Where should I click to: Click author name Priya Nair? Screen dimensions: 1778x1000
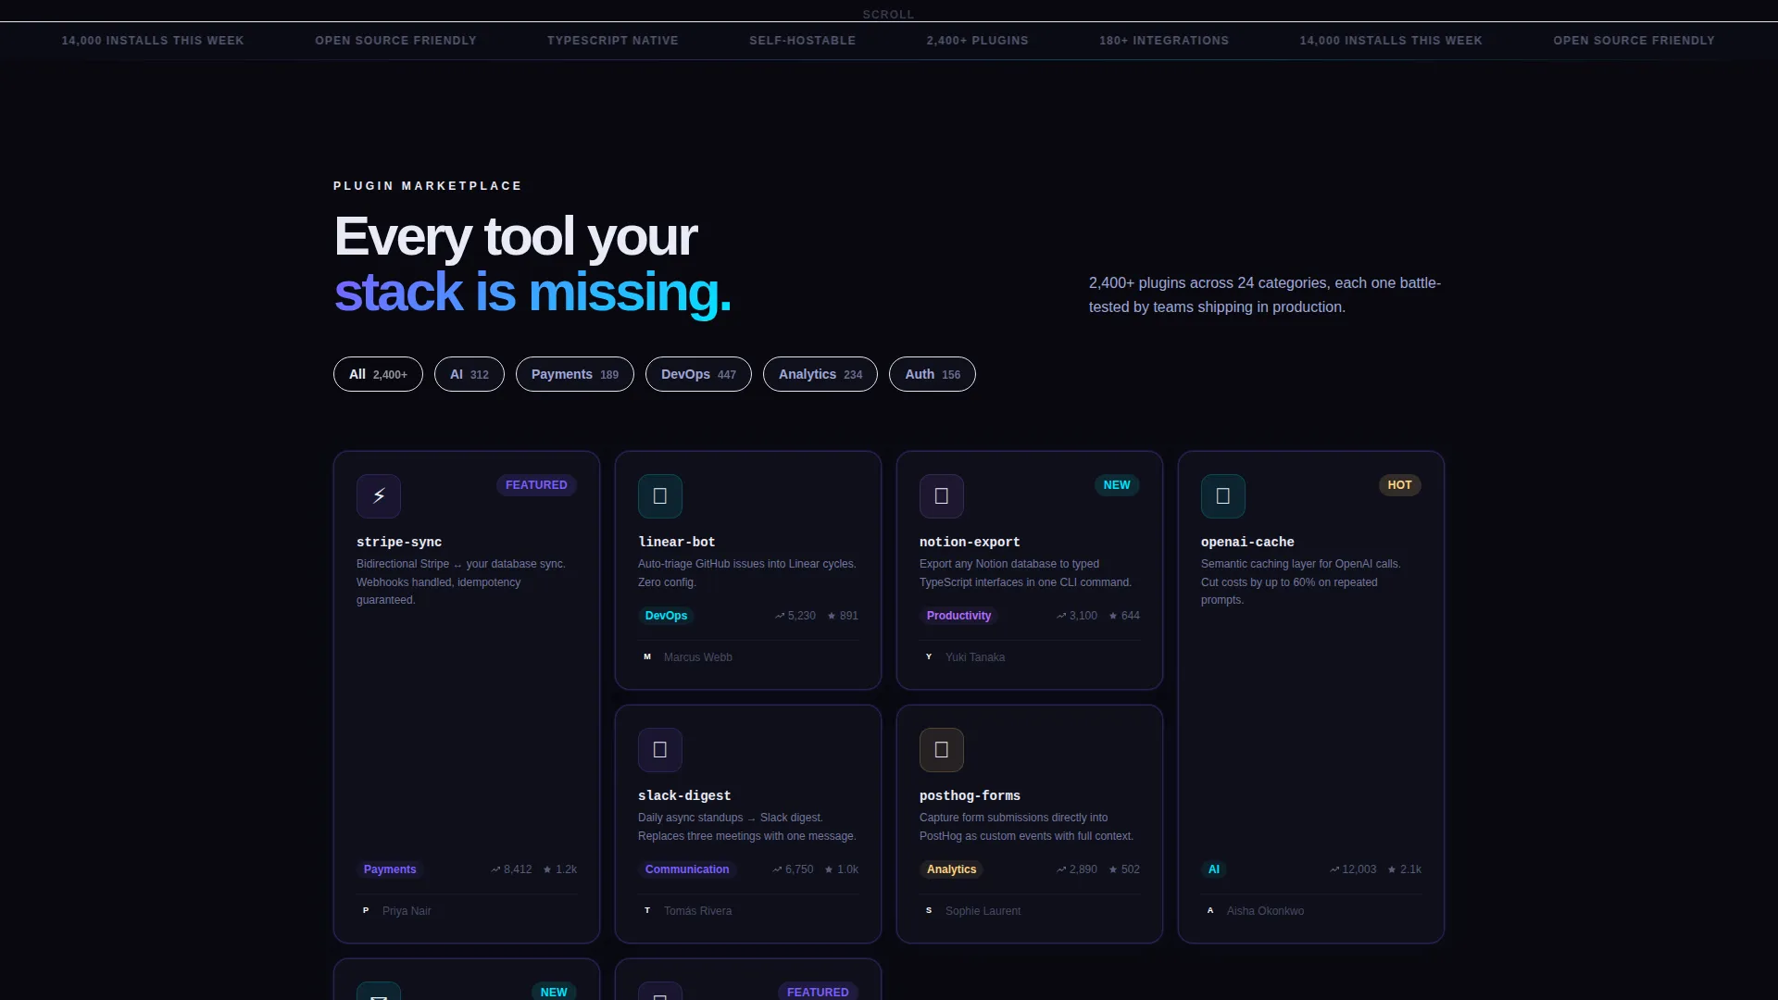click(x=407, y=911)
